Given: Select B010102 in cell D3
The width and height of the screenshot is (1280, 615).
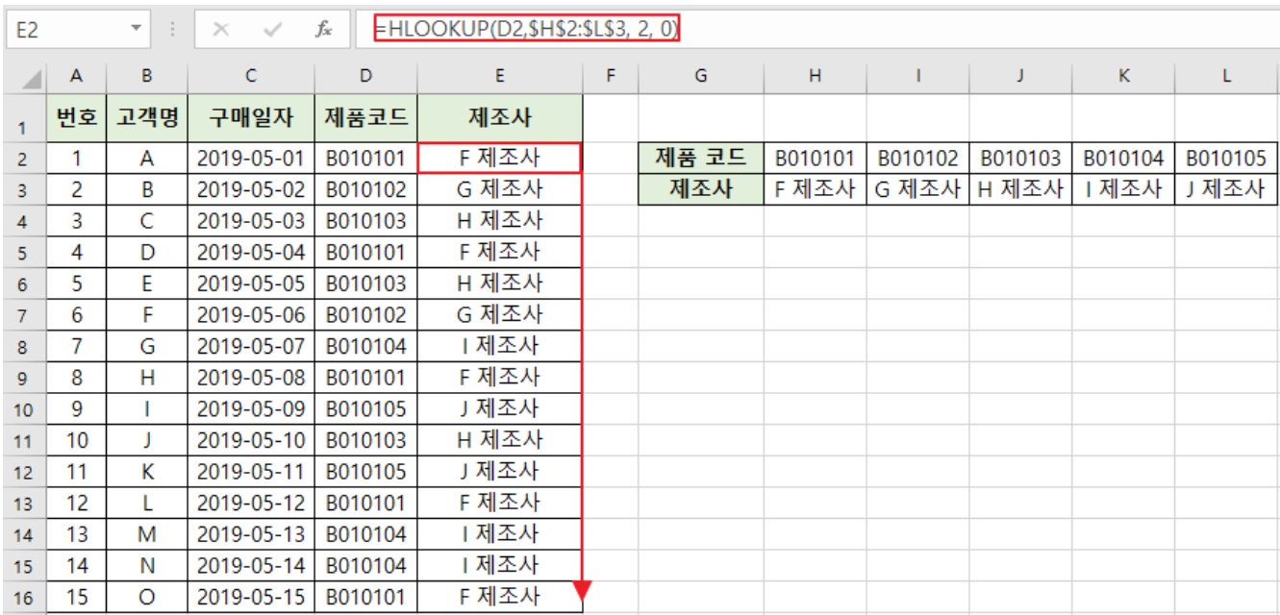Looking at the screenshot, I should pos(365,189).
